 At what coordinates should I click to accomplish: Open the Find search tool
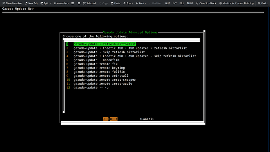pyautogui.click(x=263, y=3)
